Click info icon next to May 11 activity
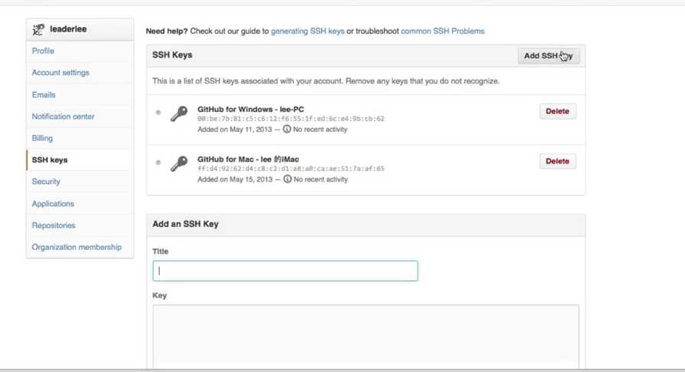The height and width of the screenshot is (372, 685). pyautogui.click(x=286, y=129)
